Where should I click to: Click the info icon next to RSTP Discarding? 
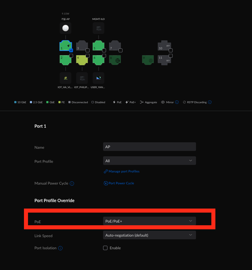click(210, 102)
